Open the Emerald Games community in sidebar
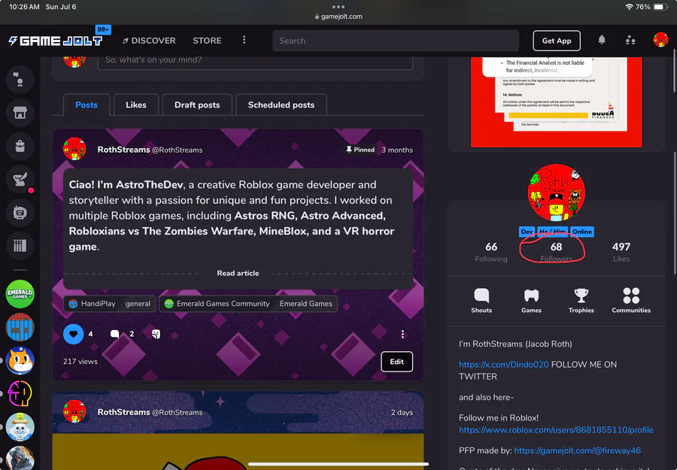The image size is (677, 470). 20,294
